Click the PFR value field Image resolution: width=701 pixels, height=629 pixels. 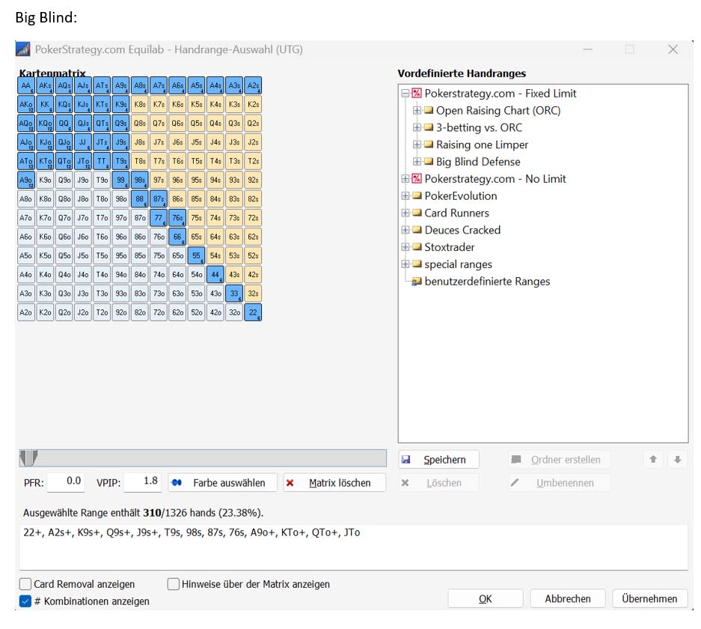[66, 481]
